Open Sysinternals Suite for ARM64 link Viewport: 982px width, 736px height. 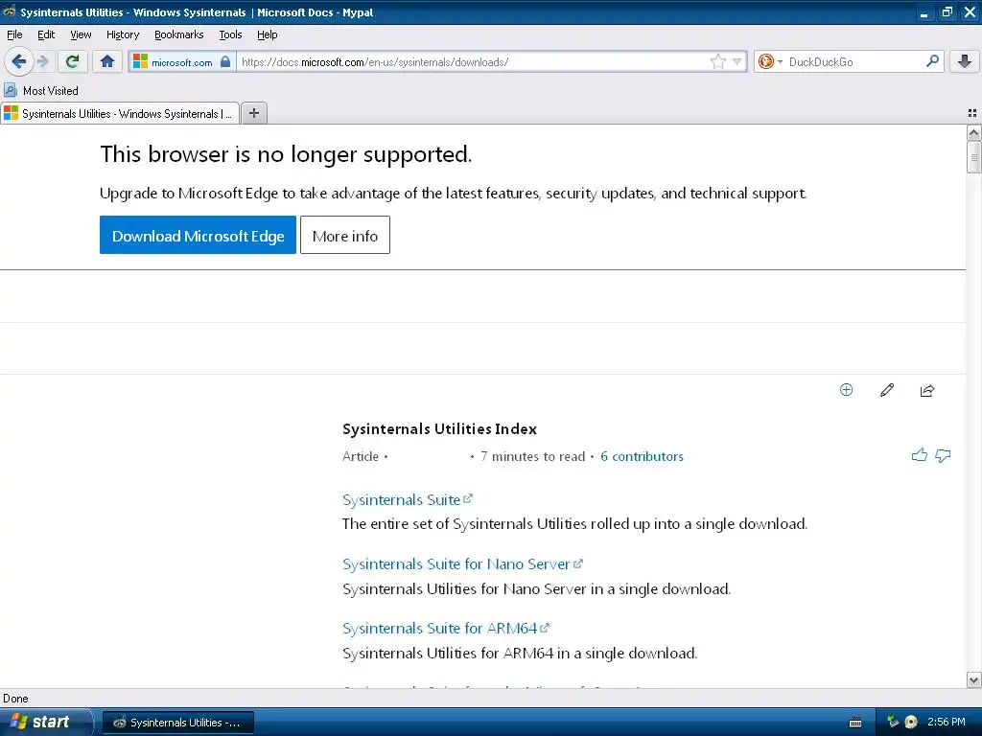coord(446,628)
